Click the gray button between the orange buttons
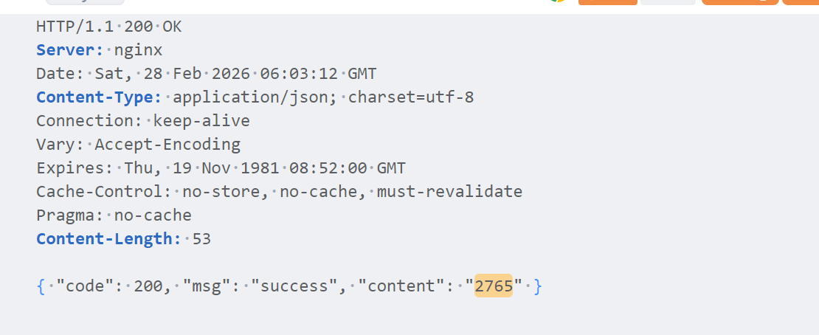This screenshot has height=335, width=819. pos(668,2)
